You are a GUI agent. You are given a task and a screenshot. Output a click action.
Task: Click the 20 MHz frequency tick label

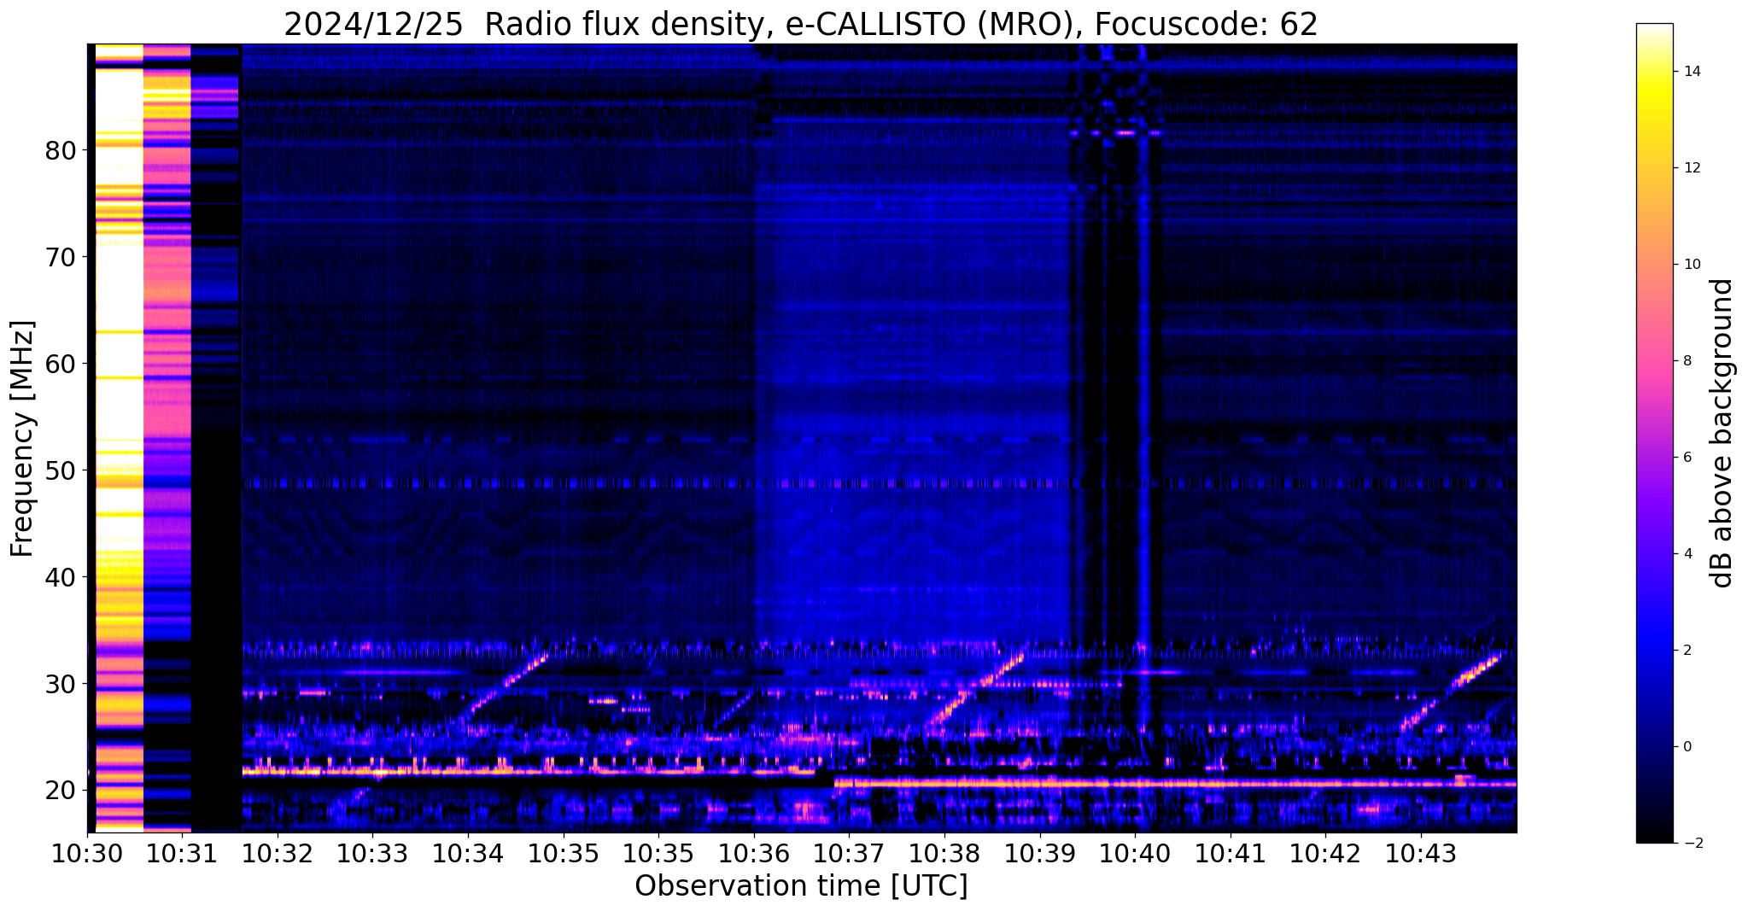(x=60, y=791)
